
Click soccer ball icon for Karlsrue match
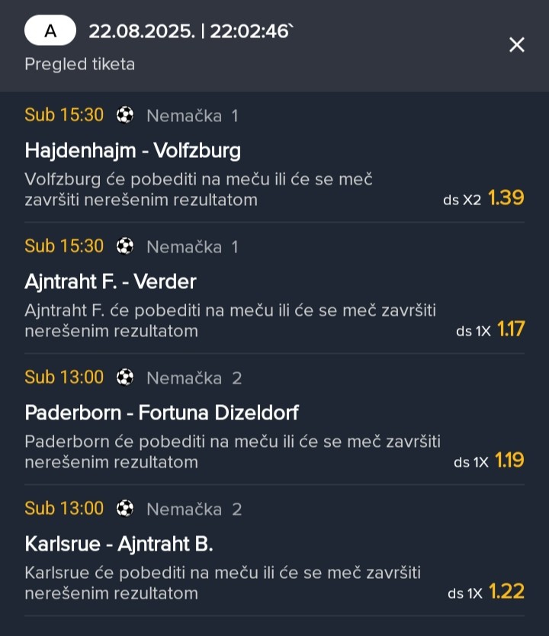point(125,508)
